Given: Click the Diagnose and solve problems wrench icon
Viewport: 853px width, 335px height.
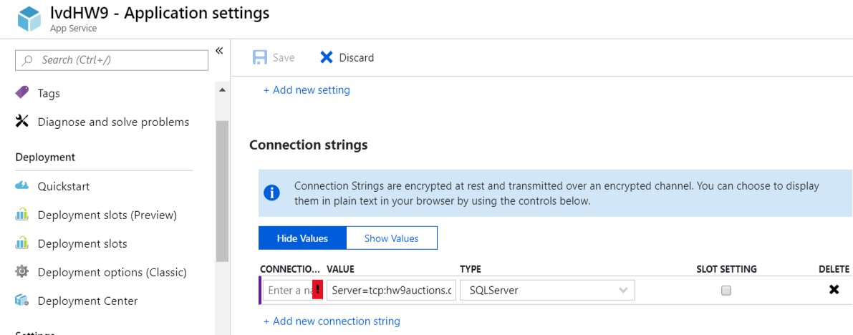Looking at the screenshot, I should pyautogui.click(x=22, y=122).
